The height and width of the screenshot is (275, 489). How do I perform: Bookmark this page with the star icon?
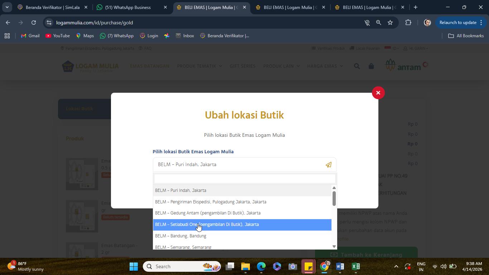pos(390,23)
